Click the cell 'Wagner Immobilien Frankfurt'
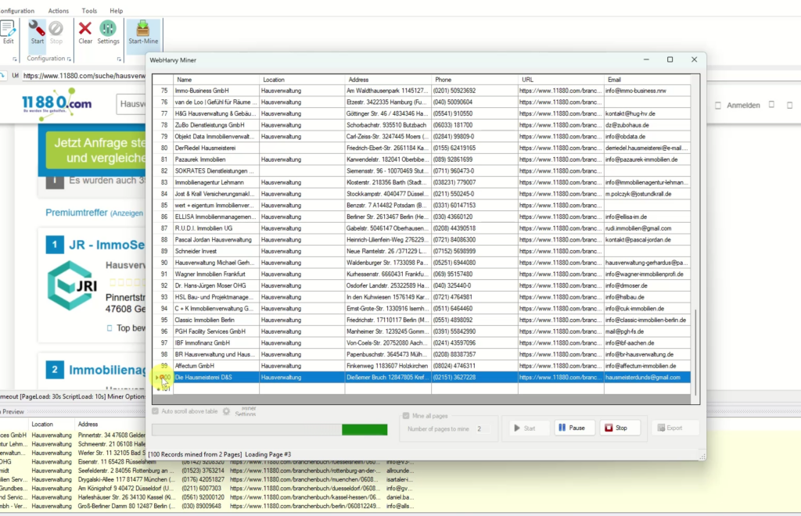The image size is (801, 516). click(217, 274)
